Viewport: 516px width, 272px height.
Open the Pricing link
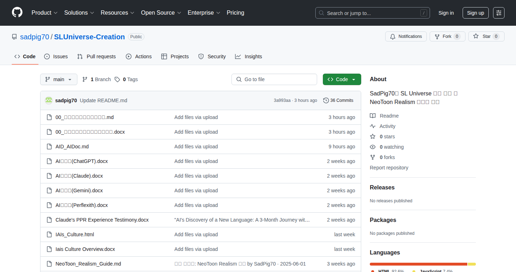click(x=235, y=13)
